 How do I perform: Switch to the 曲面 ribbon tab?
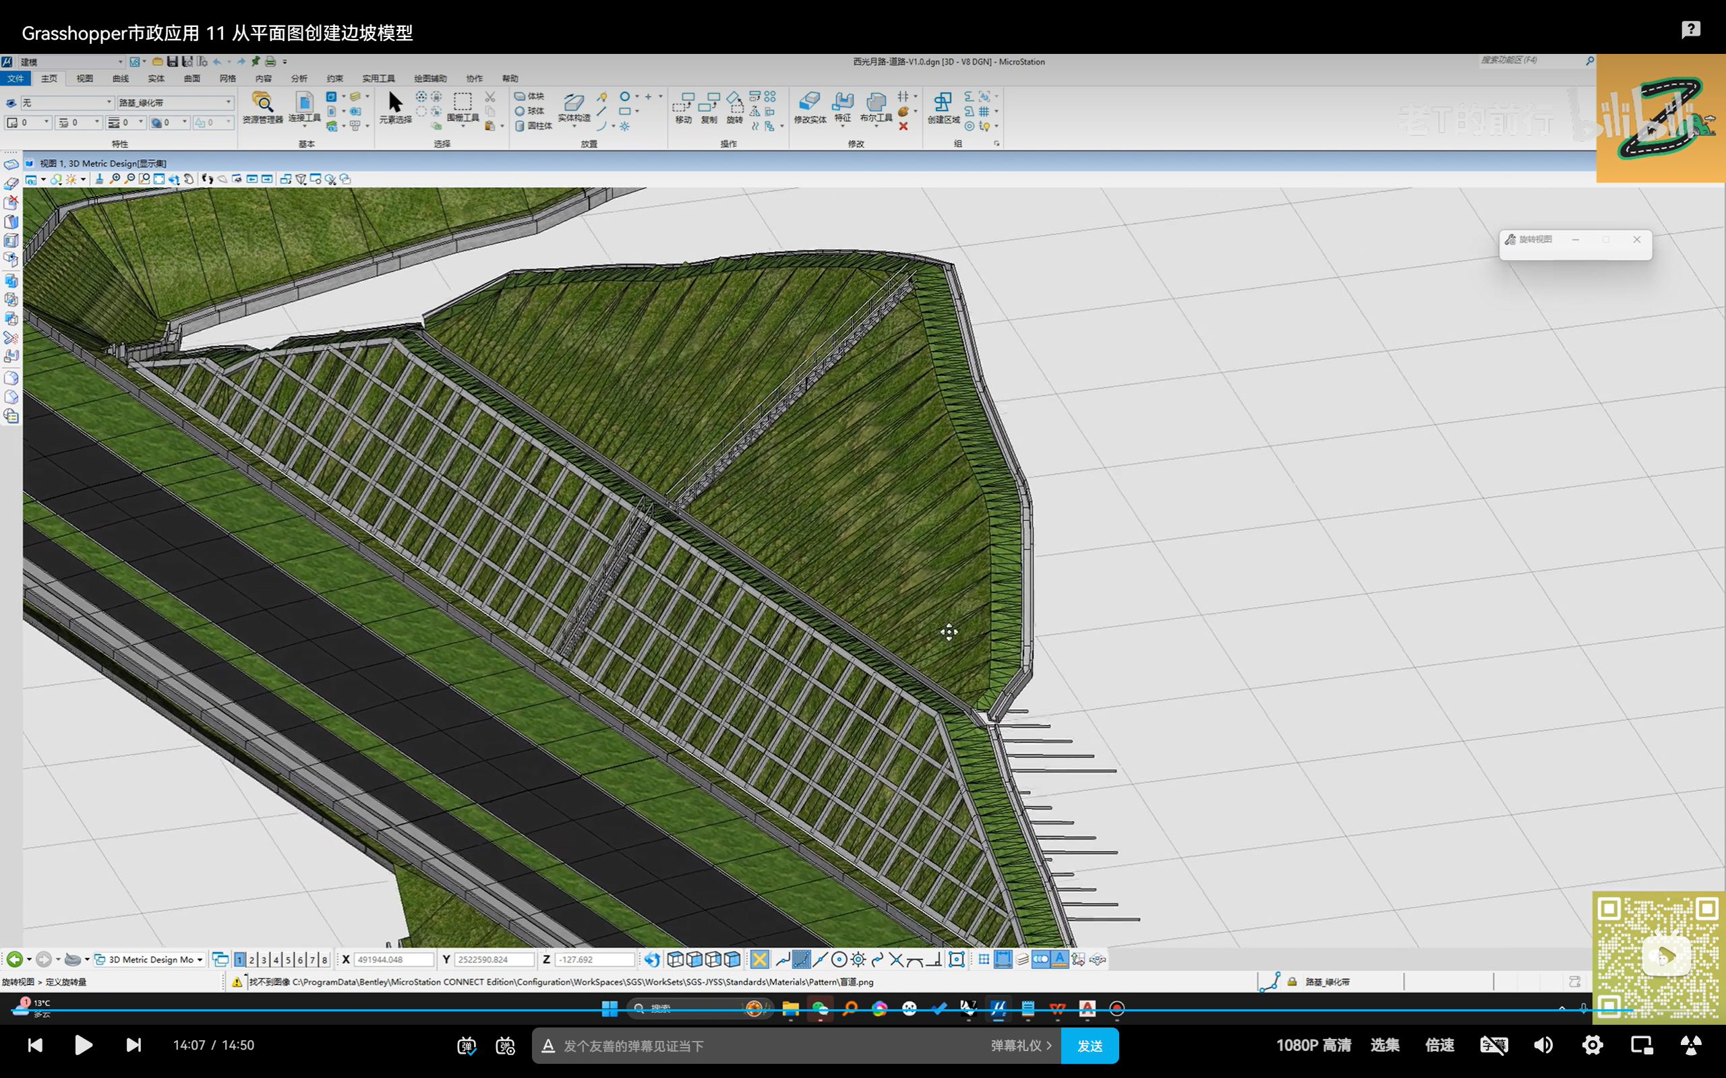point(192,78)
